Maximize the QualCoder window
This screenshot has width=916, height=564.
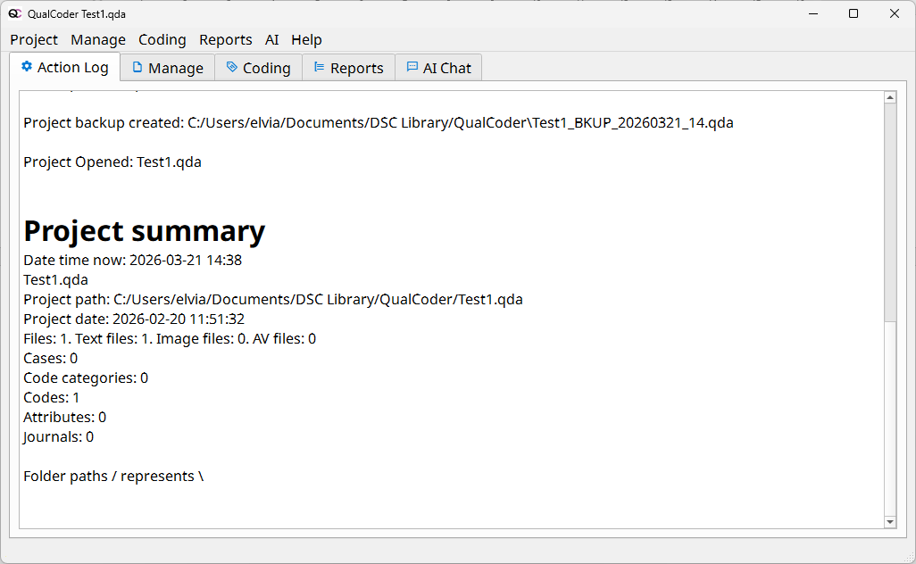(854, 13)
